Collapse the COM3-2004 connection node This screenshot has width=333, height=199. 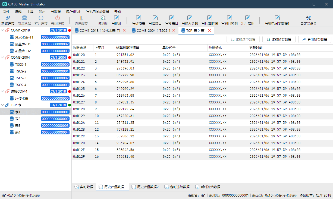point(3,58)
